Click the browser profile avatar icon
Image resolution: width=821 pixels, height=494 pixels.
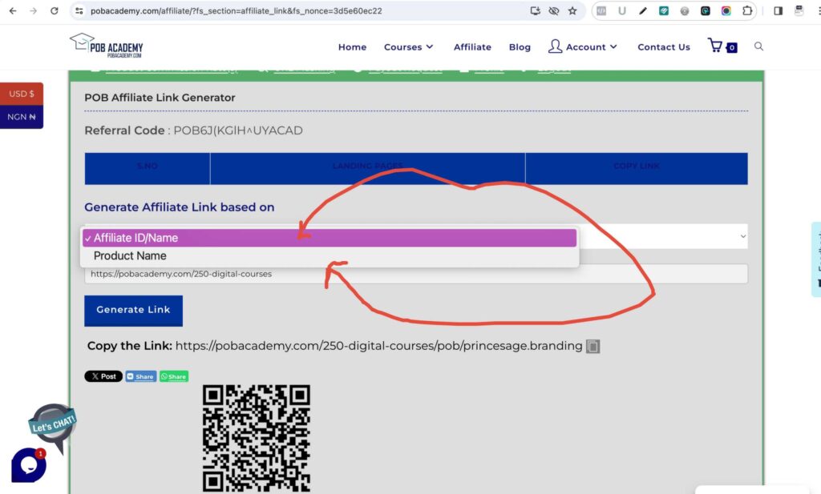(x=799, y=10)
